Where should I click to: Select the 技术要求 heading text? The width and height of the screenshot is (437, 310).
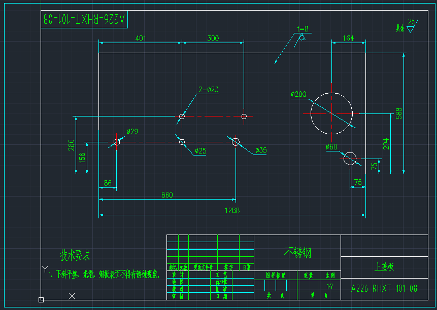coord(75,255)
